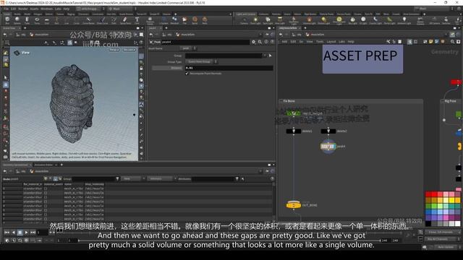
Task: Select the Area Light shelf tool
Action: [x=280, y=20]
